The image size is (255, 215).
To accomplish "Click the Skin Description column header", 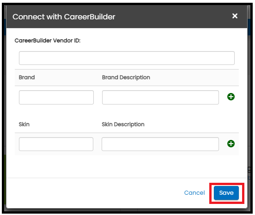I will click(x=123, y=124).
